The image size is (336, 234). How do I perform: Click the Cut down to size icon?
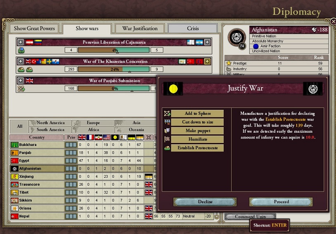(167, 122)
